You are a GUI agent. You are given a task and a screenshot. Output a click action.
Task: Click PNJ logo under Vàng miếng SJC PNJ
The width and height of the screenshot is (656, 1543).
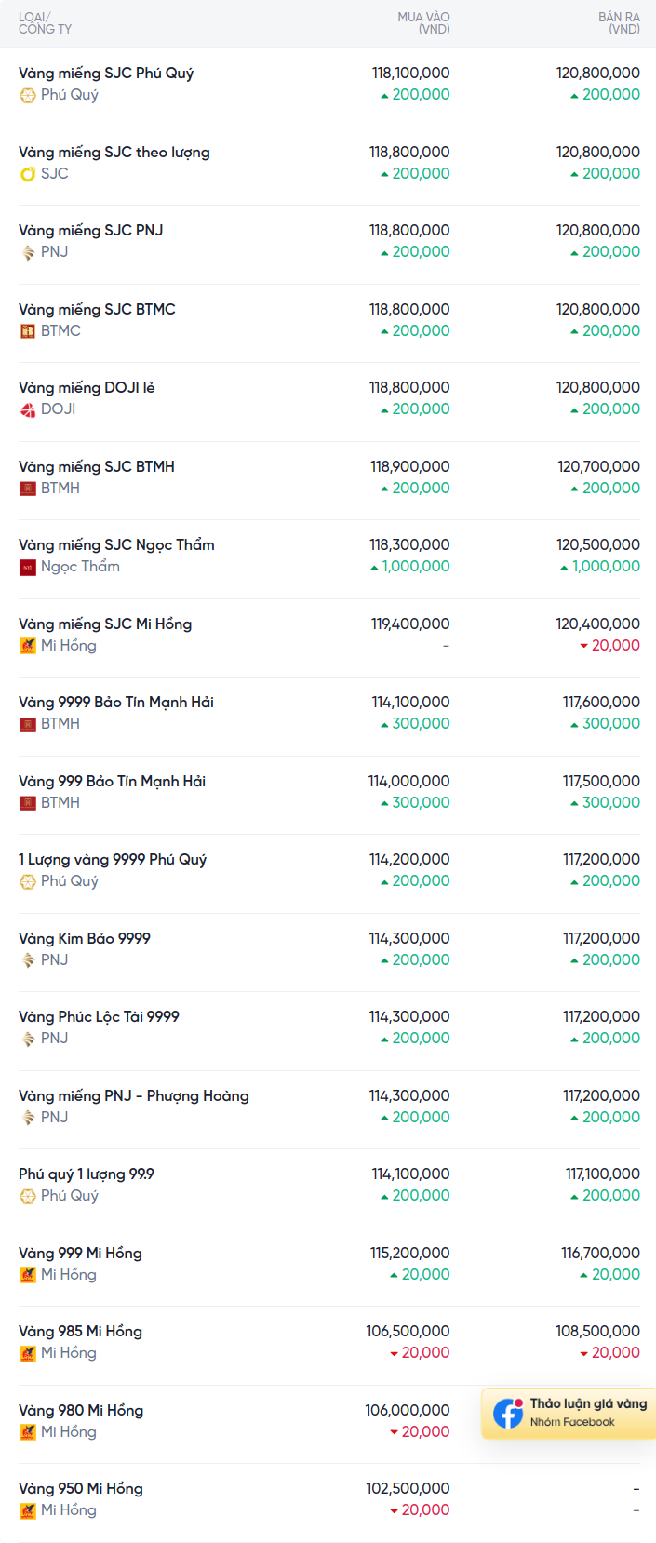click(28, 252)
